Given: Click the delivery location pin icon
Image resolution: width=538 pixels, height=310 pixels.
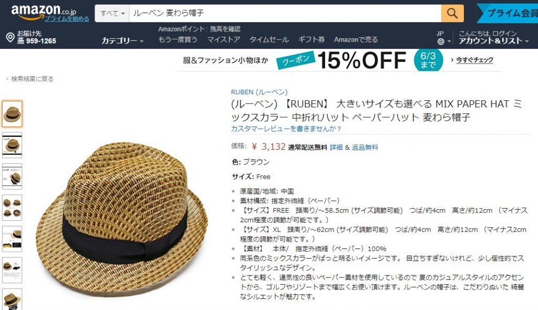Looking at the screenshot, I should (x=11, y=37).
